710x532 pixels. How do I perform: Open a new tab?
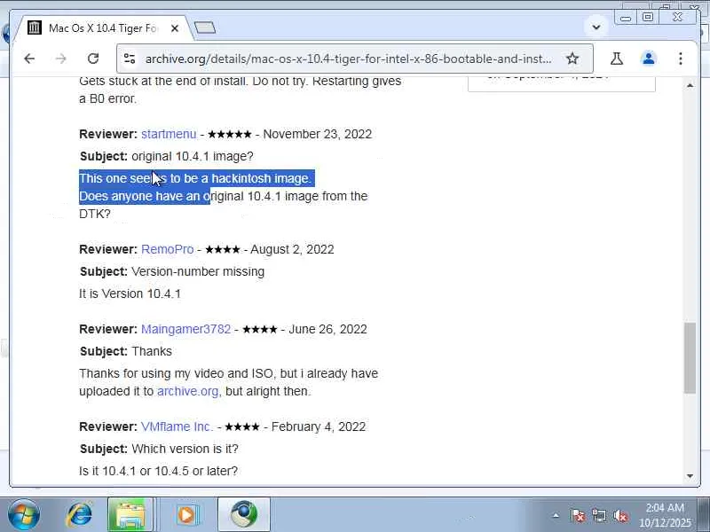(205, 28)
